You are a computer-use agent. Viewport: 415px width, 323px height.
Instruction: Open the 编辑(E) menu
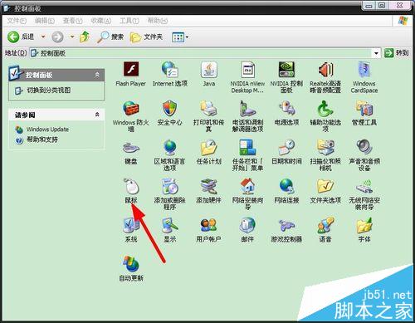pyautogui.click(x=45, y=21)
